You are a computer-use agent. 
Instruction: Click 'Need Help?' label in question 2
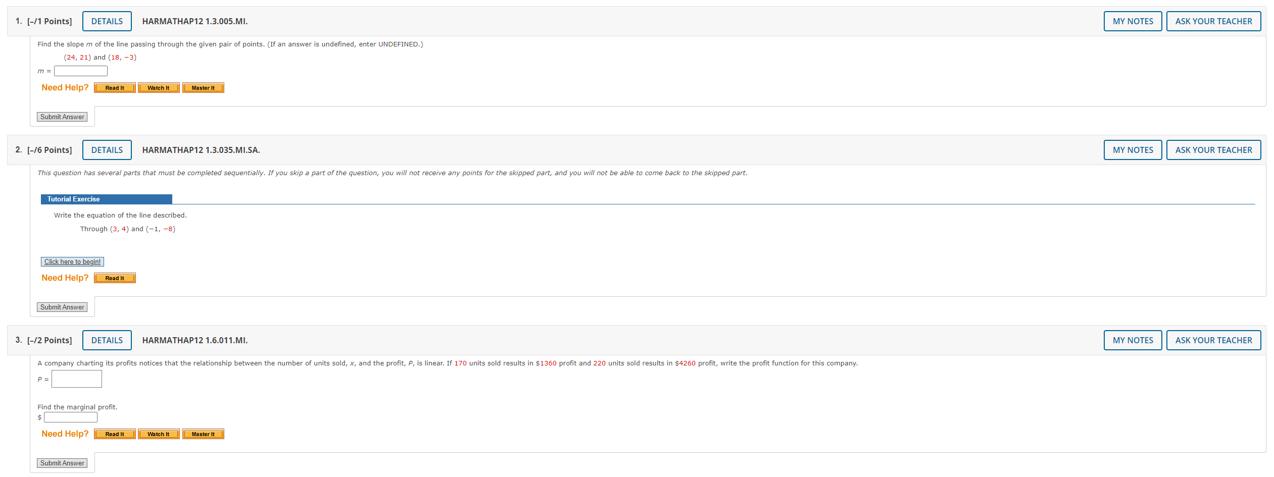tap(65, 278)
